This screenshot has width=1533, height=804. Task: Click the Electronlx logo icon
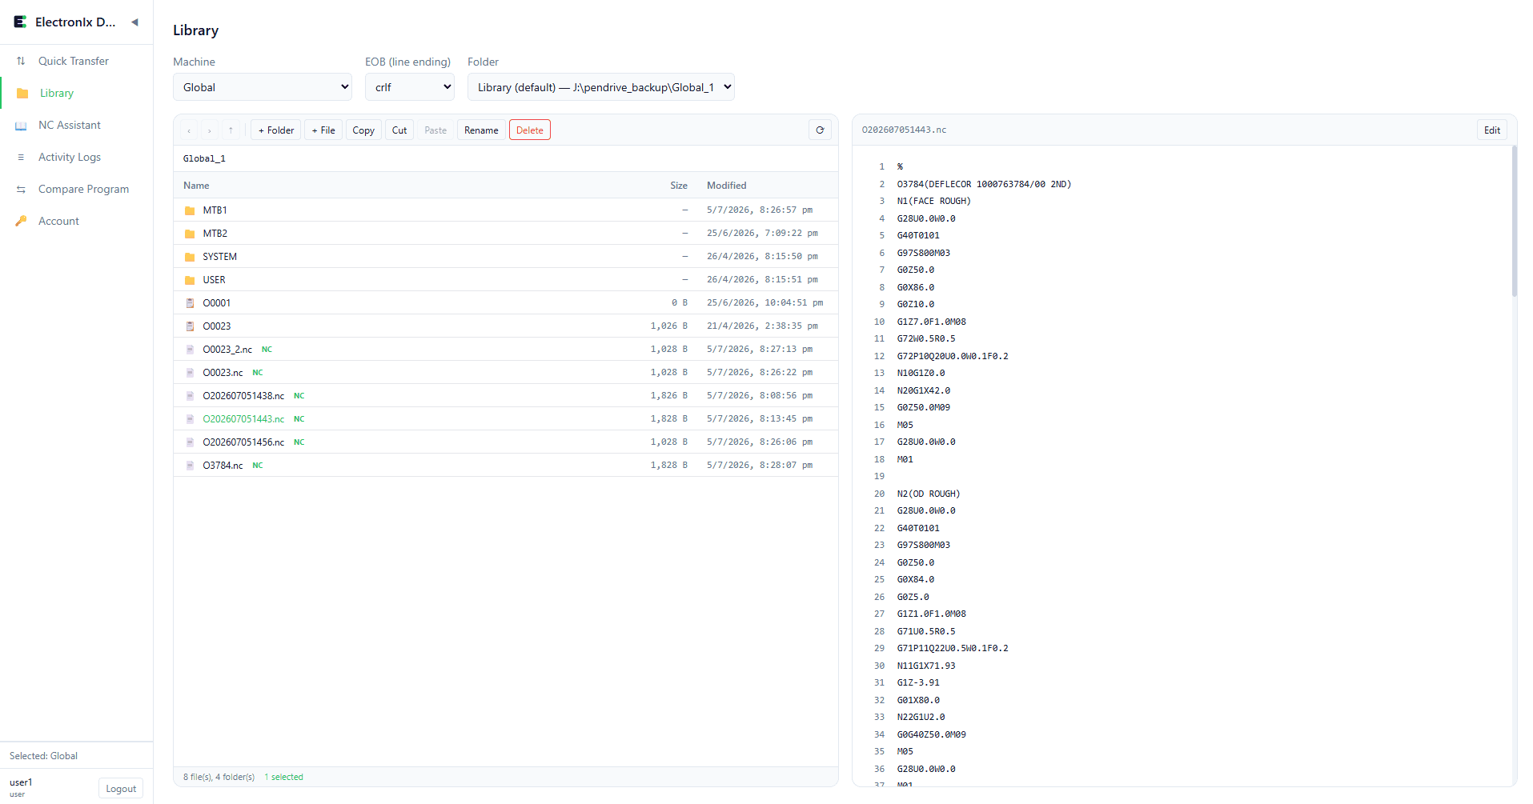20,22
